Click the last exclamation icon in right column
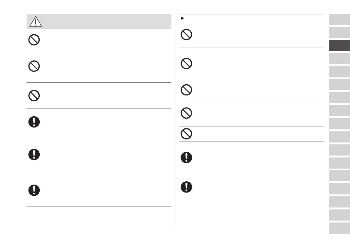 pyautogui.click(x=186, y=187)
